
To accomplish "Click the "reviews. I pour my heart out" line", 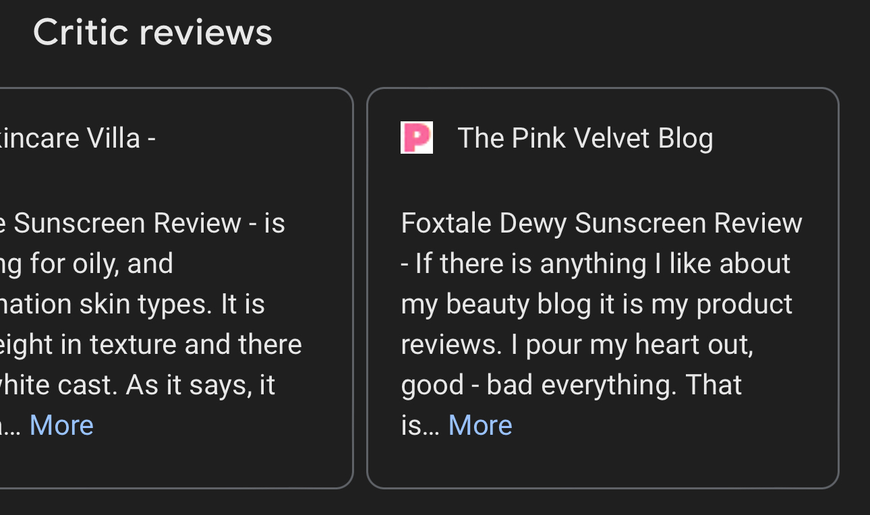I will pyautogui.click(x=577, y=344).
